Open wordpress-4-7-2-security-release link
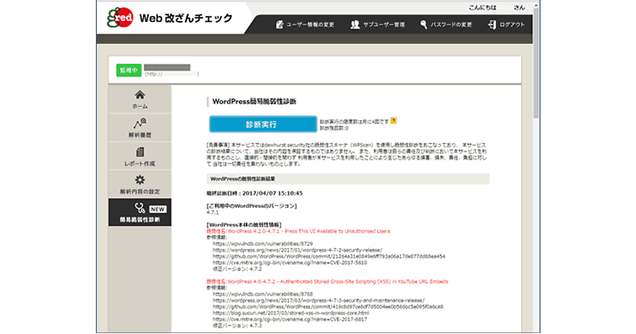636x334 pixels. tap(297, 250)
